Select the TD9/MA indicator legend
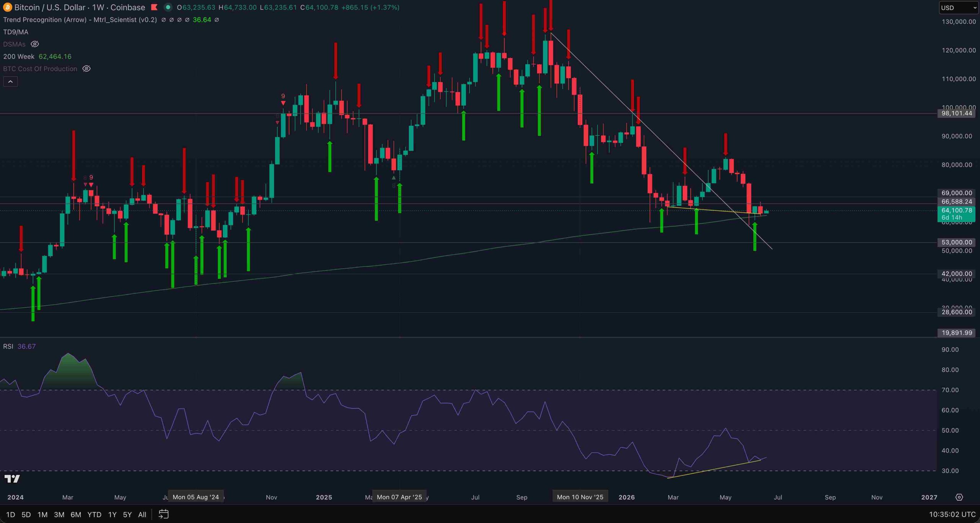This screenshot has height=523, width=980. click(16, 32)
